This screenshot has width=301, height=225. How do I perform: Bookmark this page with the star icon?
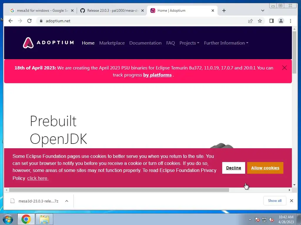260,21
